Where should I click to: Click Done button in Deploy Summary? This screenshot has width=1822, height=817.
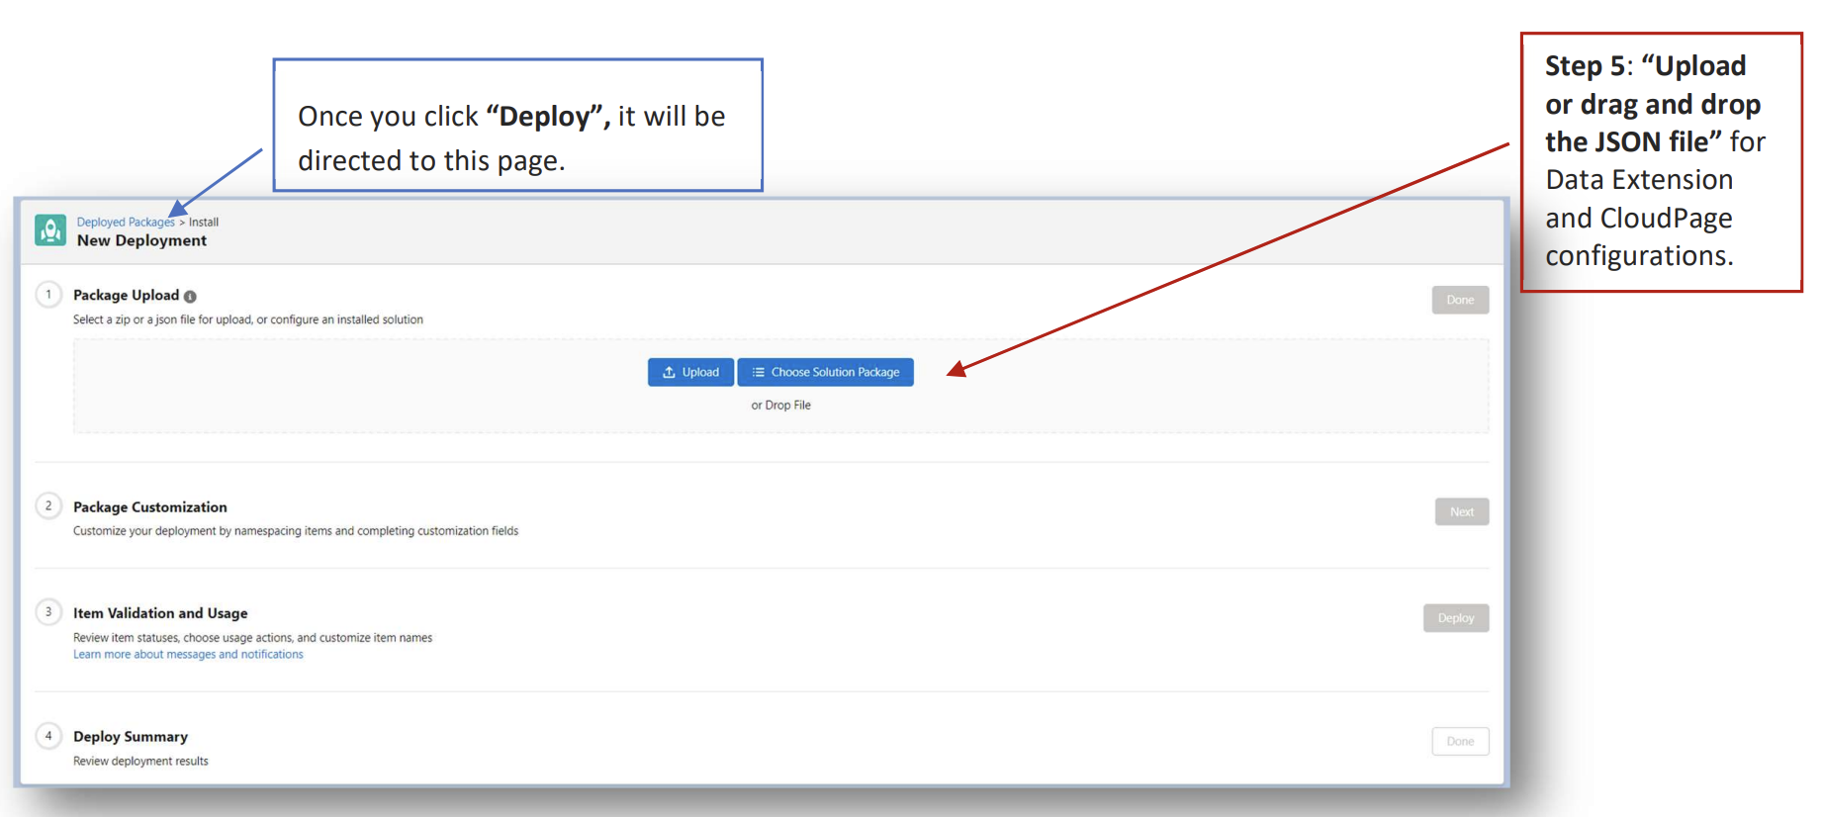coord(1460,741)
